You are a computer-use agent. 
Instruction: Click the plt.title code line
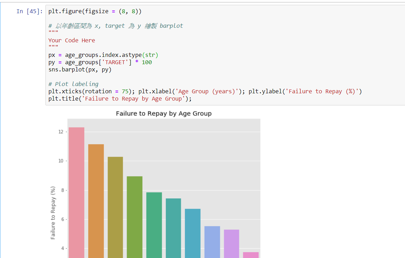coord(120,99)
